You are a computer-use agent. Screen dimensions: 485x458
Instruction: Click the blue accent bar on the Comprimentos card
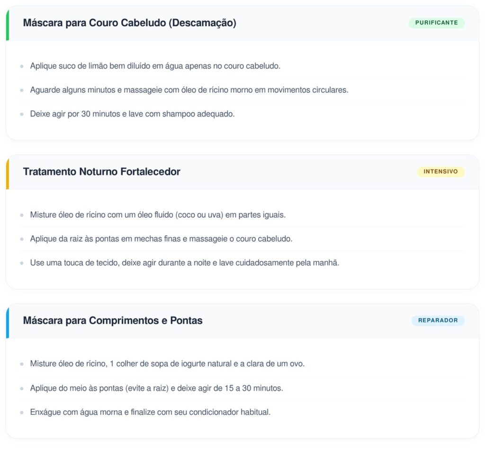pyautogui.click(x=8, y=322)
